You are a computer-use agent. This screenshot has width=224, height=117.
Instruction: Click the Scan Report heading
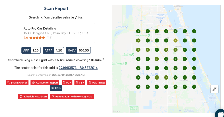tap(56, 8)
